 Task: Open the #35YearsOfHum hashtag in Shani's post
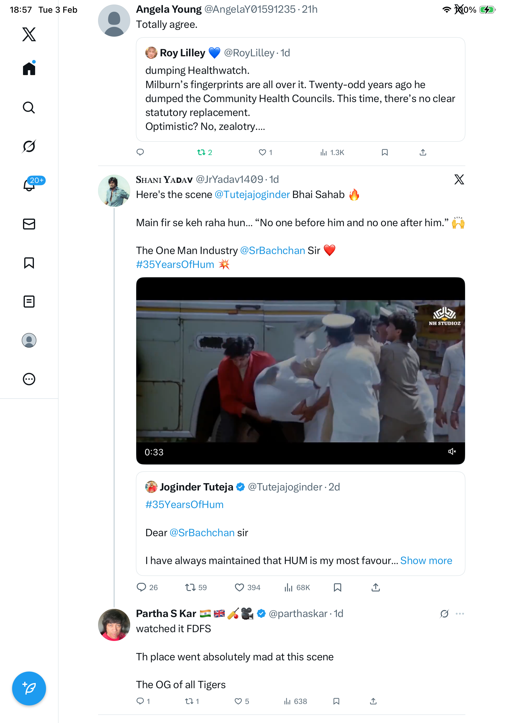click(175, 265)
